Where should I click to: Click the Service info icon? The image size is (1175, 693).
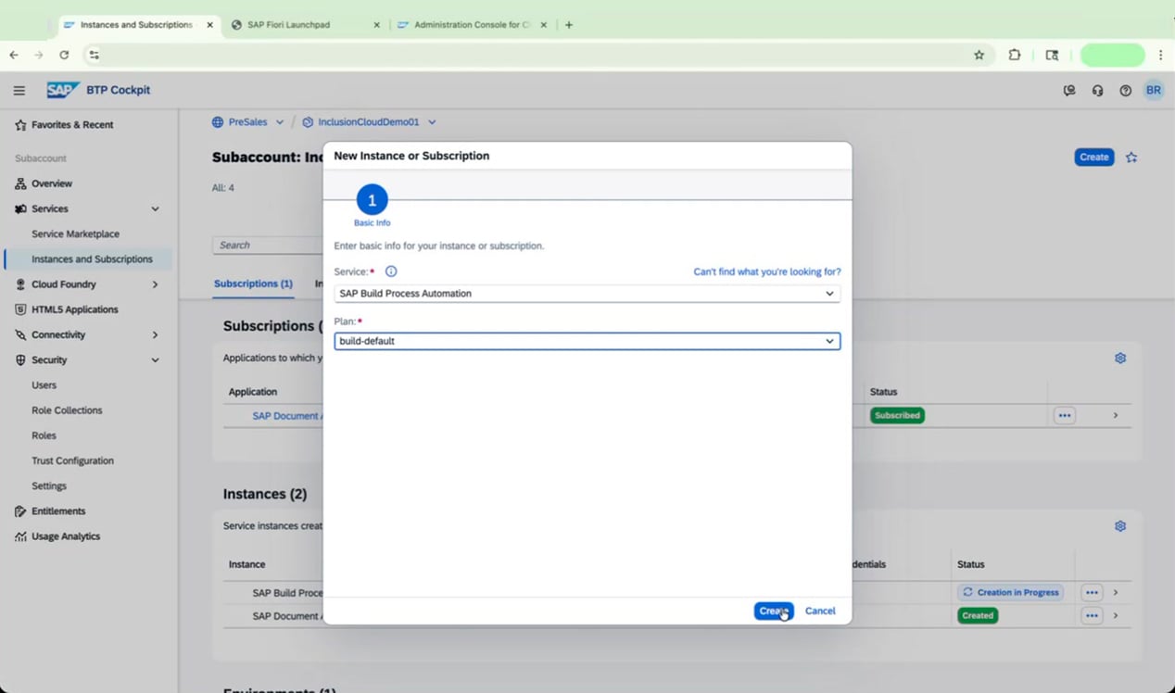[x=391, y=271]
